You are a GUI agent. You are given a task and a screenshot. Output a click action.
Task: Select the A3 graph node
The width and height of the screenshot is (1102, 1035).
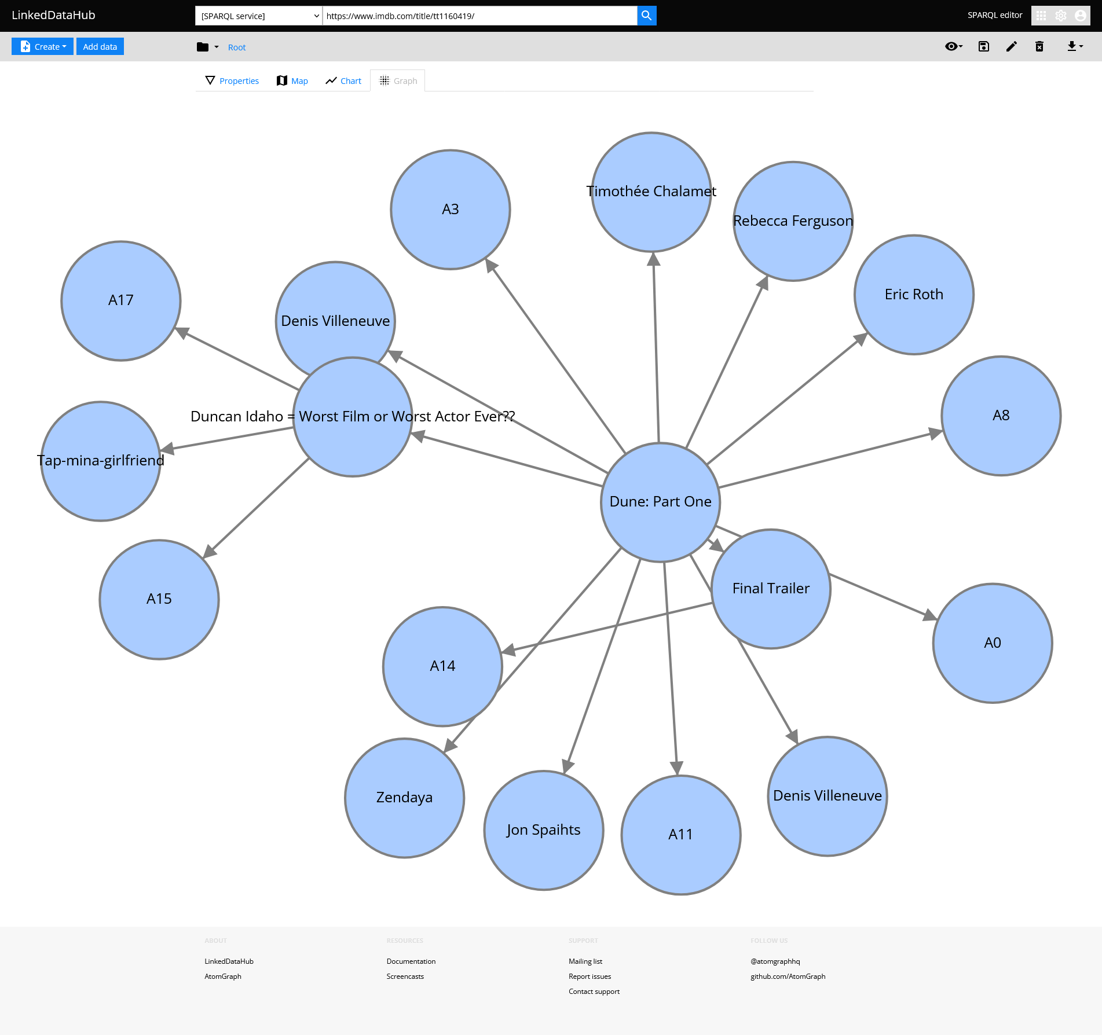[451, 210]
